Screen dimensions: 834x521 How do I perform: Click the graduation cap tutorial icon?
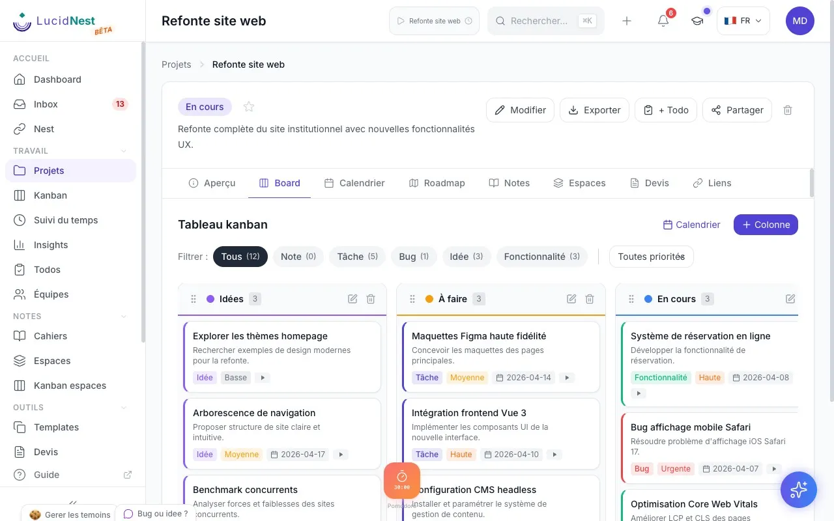pos(697,21)
